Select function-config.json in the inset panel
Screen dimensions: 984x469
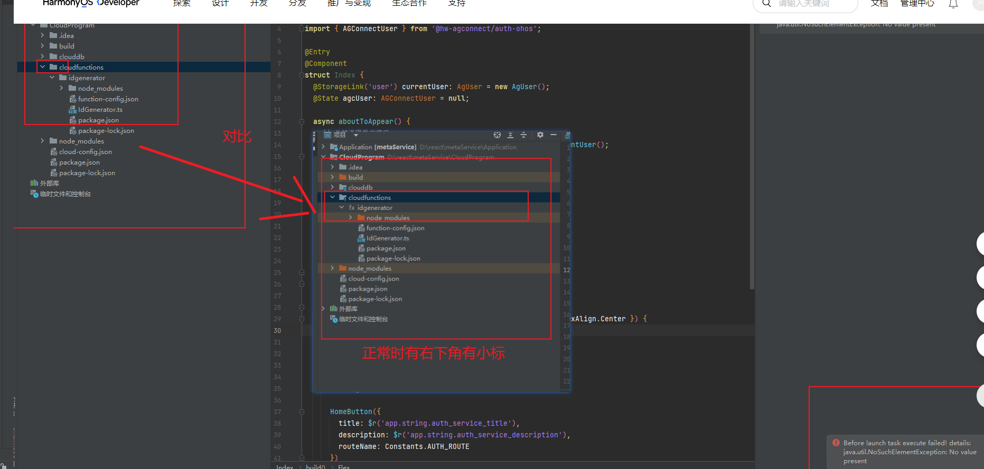point(396,228)
